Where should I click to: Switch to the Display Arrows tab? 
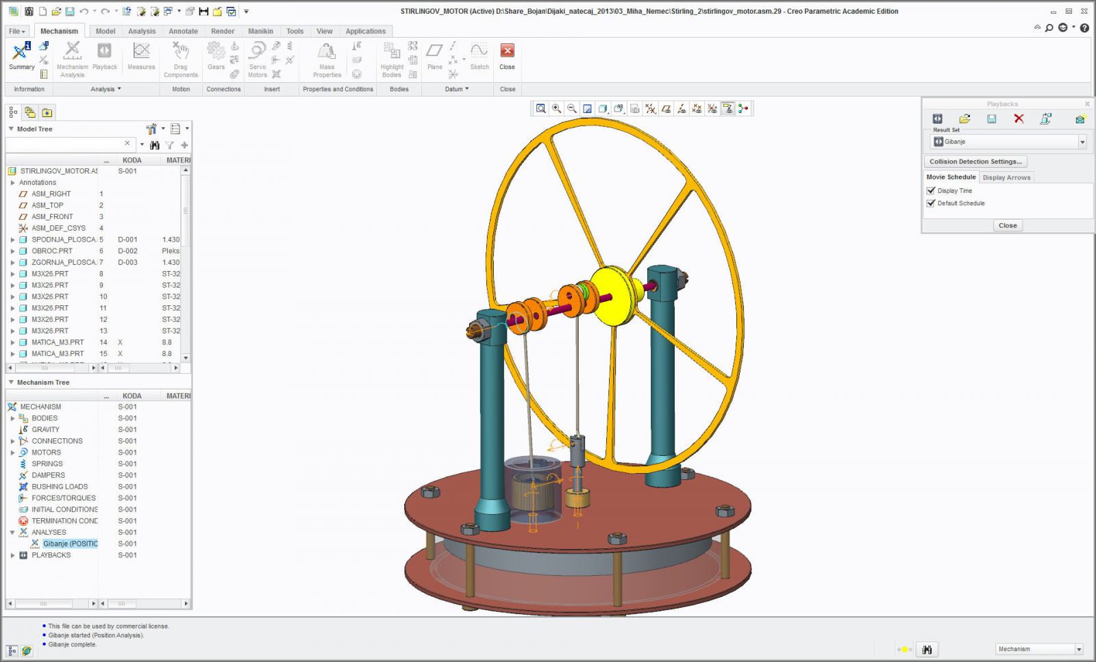[1006, 177]
